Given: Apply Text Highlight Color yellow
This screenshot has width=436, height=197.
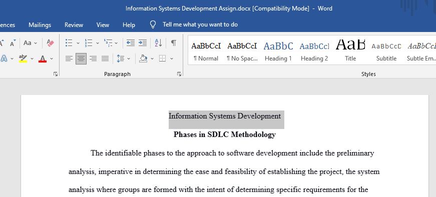Looking at the screenshot, I should click(x=23, y=58).
